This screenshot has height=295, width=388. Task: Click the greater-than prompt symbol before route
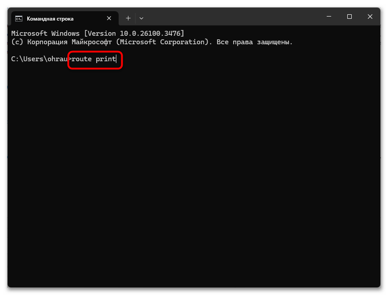pyautogui.click(x=70, y=59)
